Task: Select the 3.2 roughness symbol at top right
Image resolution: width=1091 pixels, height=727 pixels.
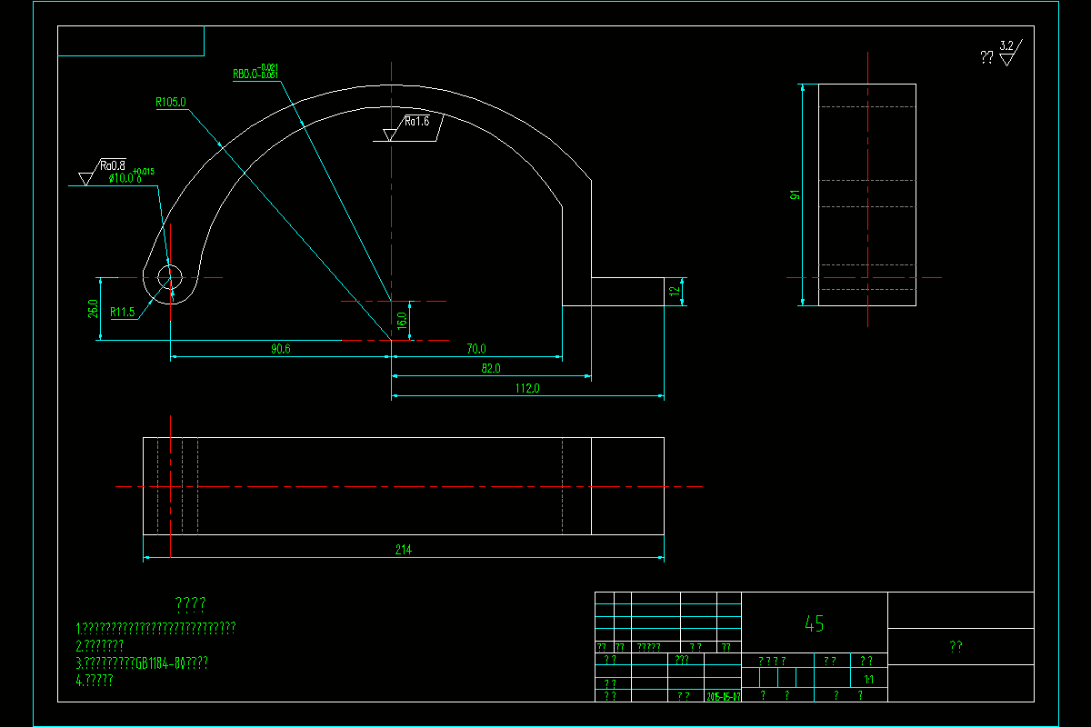Action: (1009, 52)
